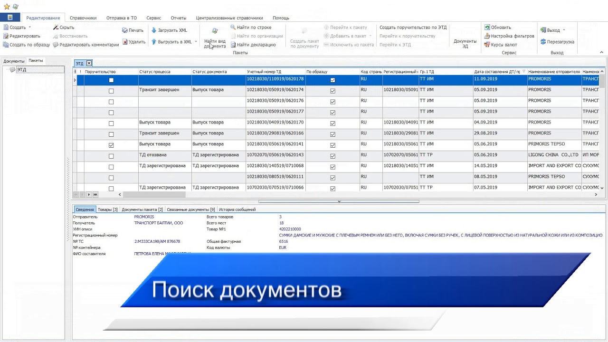Open the blue application menu button
Viewport: 608px width, 342px height.
point(10,18)
